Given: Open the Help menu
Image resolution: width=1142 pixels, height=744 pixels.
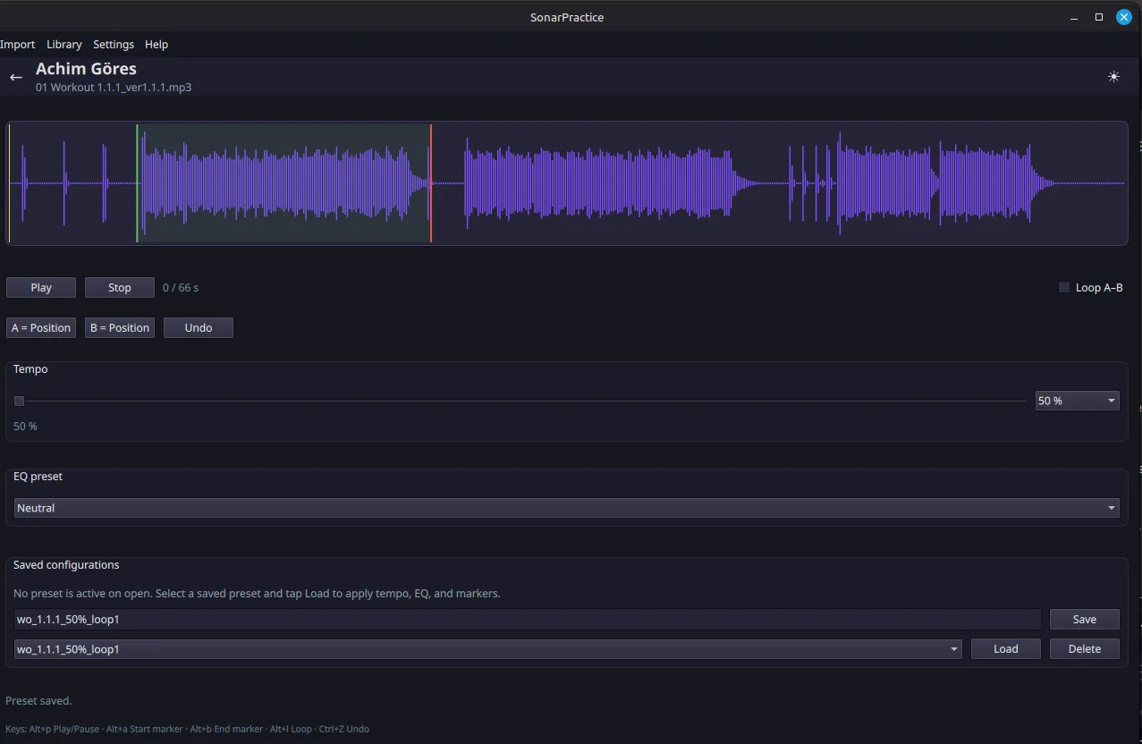Looking at the screenshot, I should coord(156,44).
